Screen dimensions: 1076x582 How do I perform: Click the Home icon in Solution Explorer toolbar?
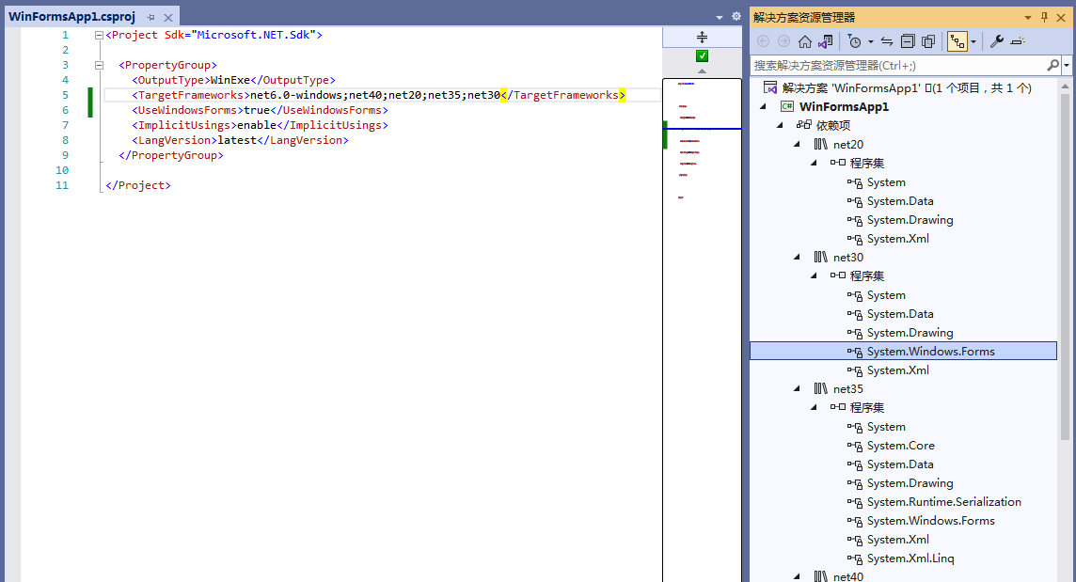804,40
